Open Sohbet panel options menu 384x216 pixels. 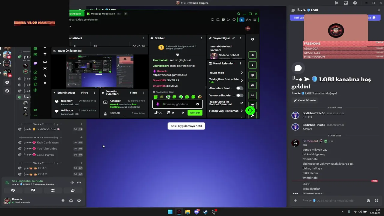(202, 38)
